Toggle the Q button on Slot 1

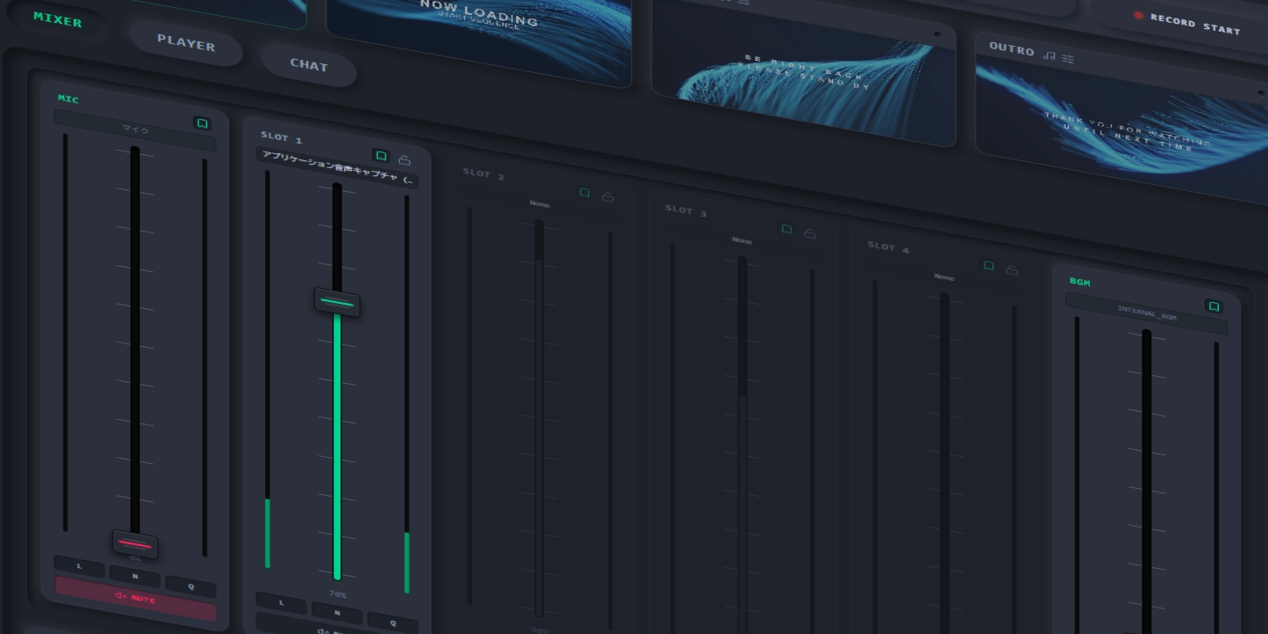point(393,623)
